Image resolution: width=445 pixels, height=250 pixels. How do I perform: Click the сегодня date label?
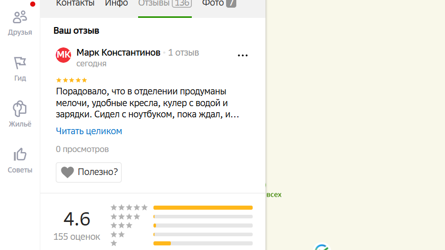(x=92, y=64)
